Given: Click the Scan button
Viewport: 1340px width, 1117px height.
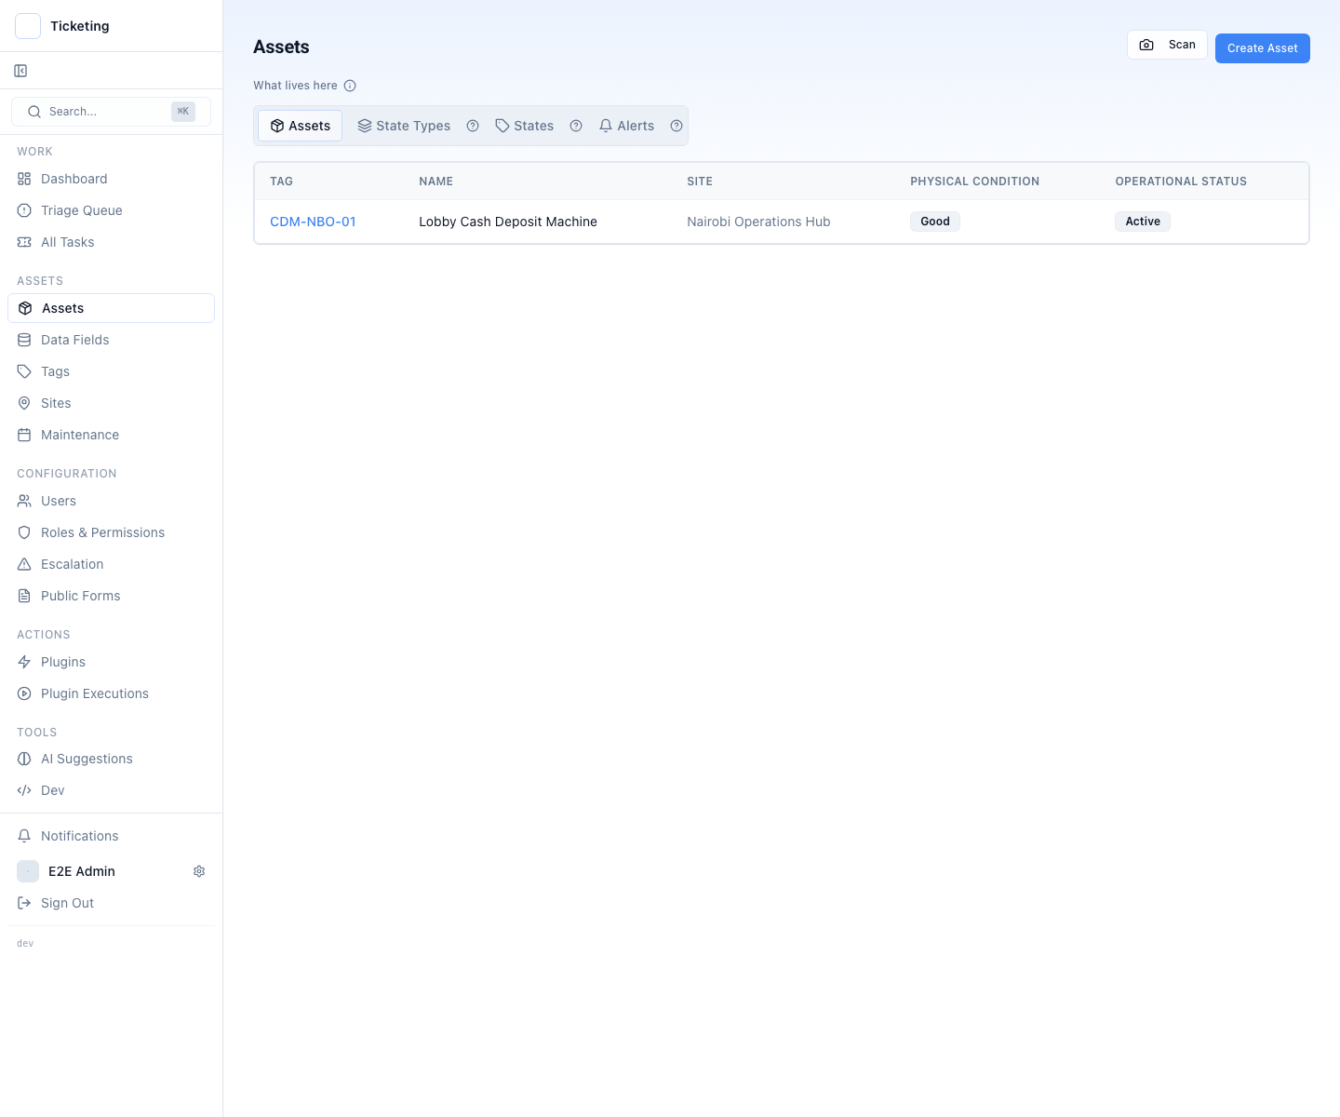Looking at the screenshot, I should point(1167,45).
